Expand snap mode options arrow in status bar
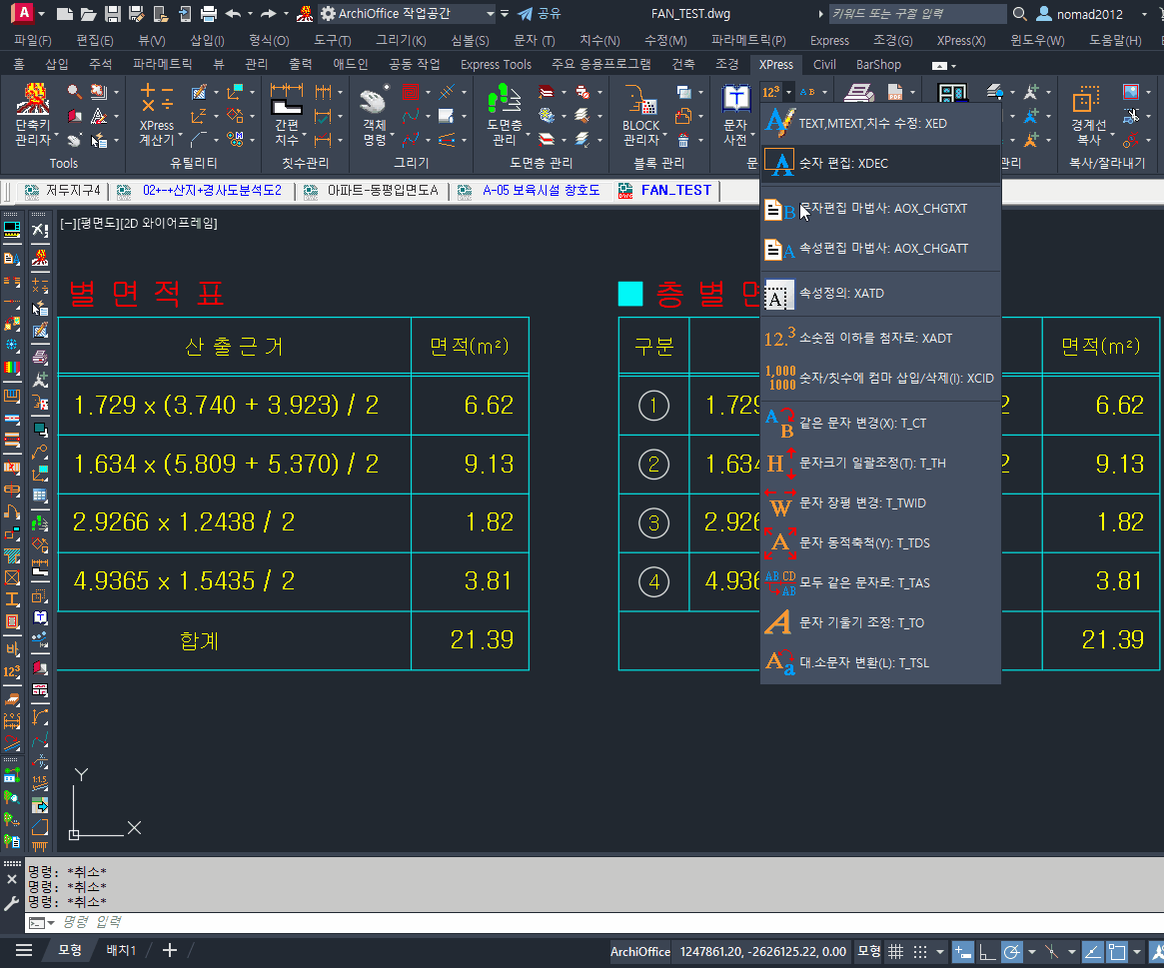 940,951
